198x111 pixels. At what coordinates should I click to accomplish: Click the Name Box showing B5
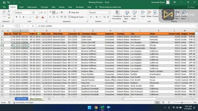pos(8,26)
